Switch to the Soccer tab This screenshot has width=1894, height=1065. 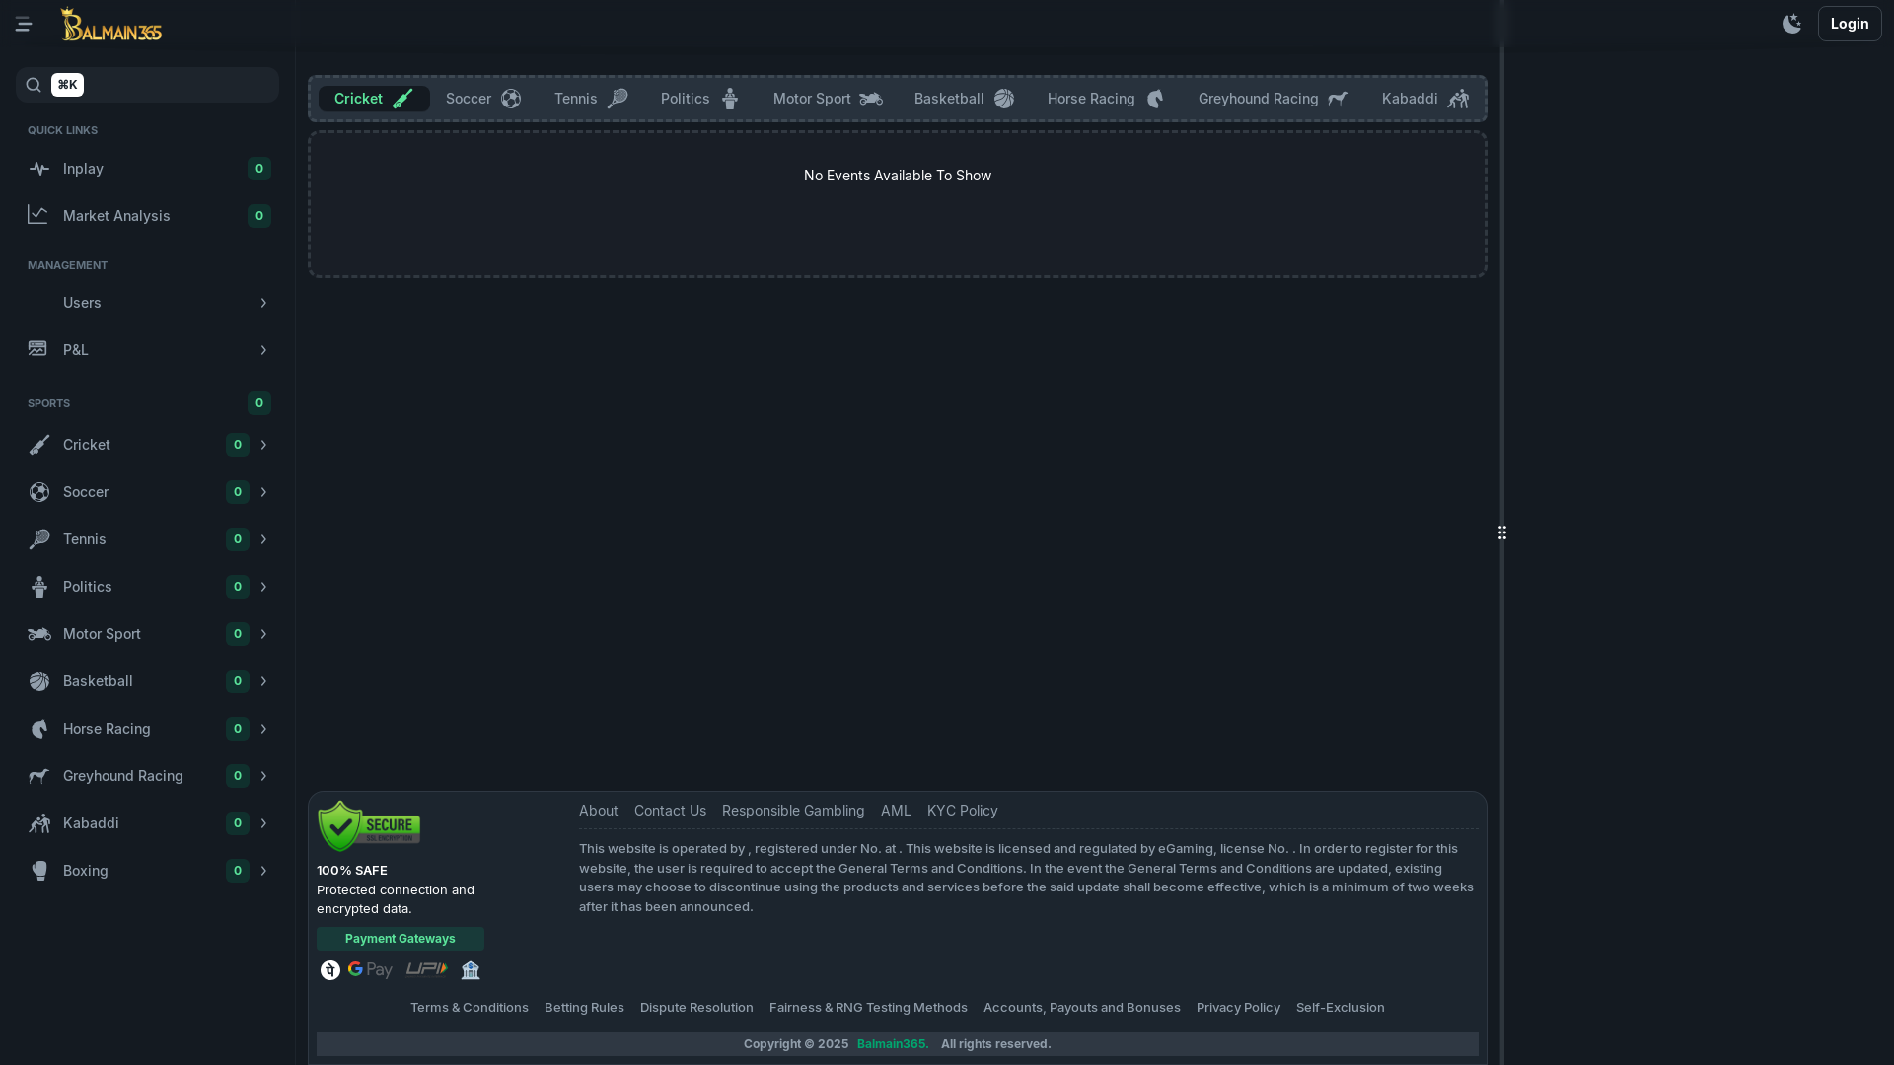(482, 99)
